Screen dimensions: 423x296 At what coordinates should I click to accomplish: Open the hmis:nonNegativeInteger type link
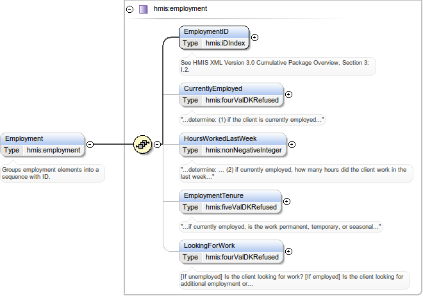[x=243, y=150]
